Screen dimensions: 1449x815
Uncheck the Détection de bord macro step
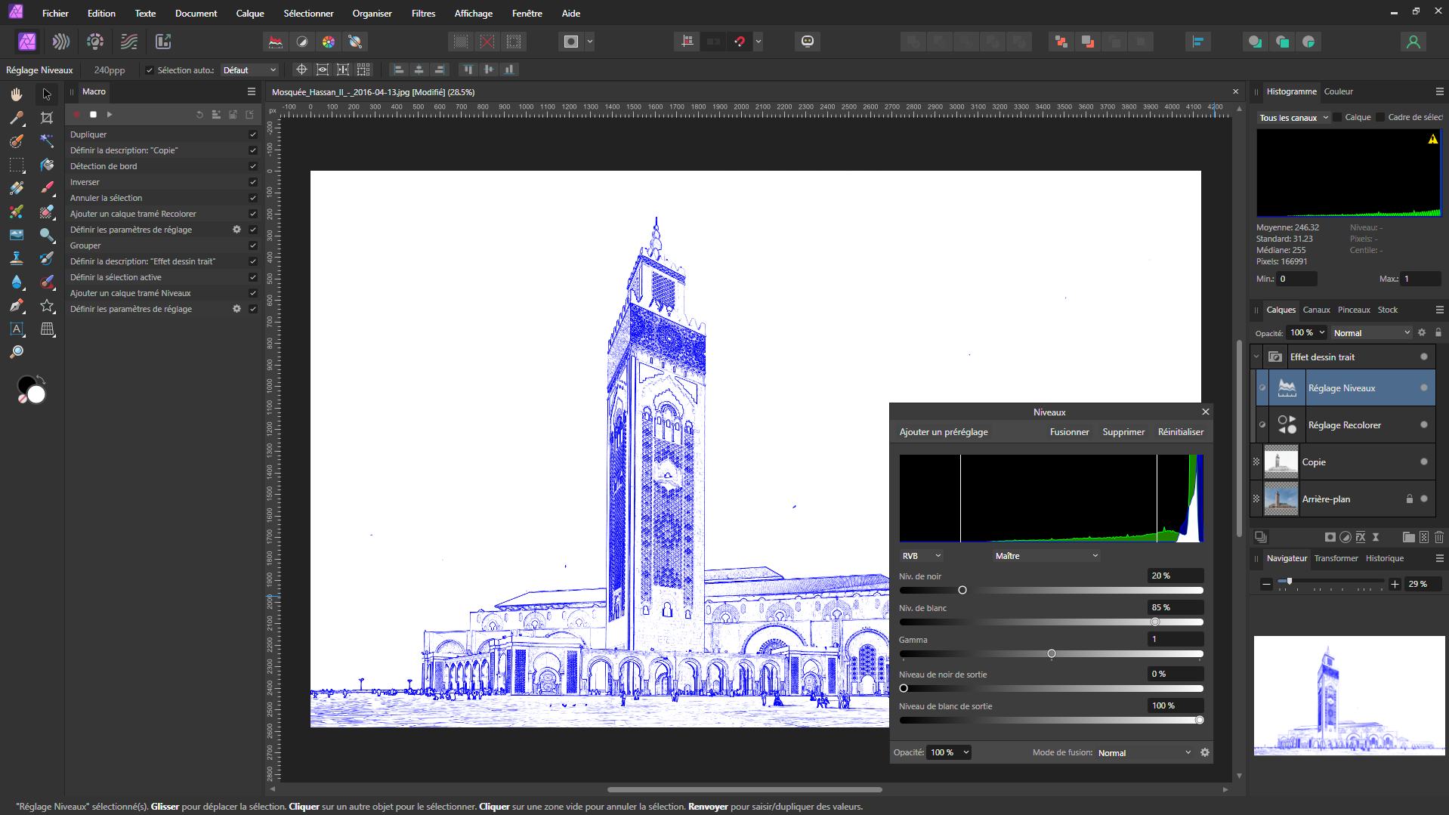[x=253, y=166]
